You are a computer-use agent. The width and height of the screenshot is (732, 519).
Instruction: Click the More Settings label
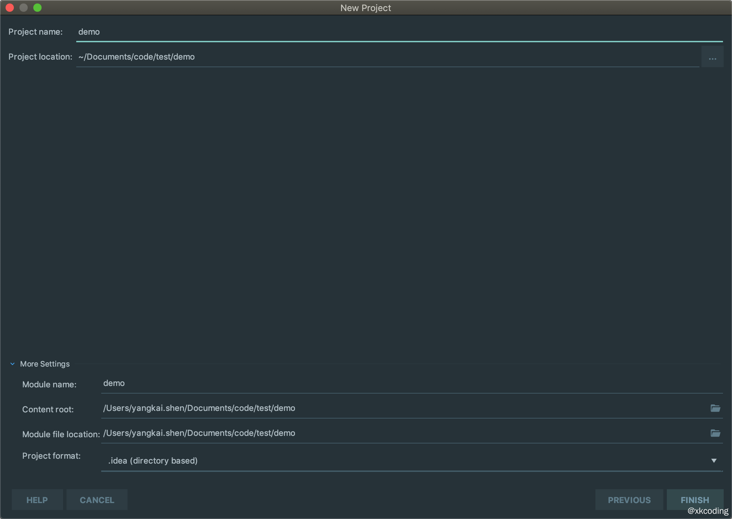tap(45, 364)
